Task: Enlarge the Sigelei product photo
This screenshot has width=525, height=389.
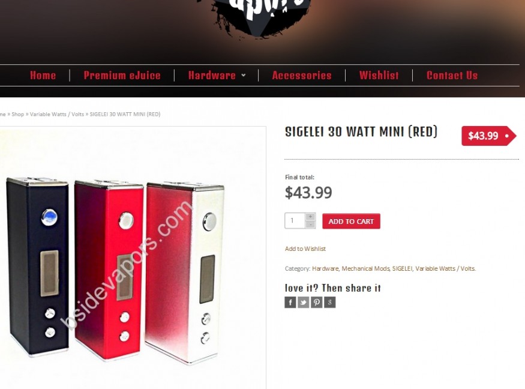Action: (x=133, y=258)
